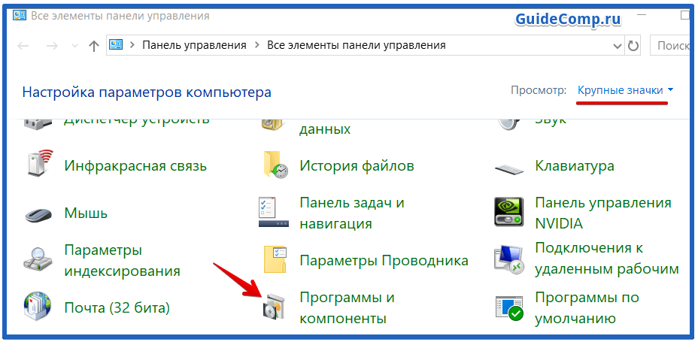
Task: Go forward with the right arrow
Action: (x=53, y=46)
